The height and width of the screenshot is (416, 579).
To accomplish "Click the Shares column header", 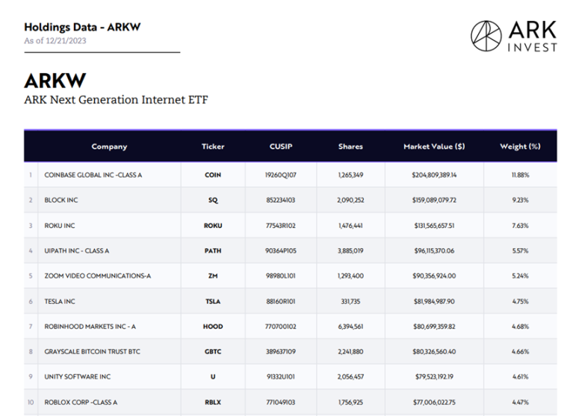I will 350,146.
